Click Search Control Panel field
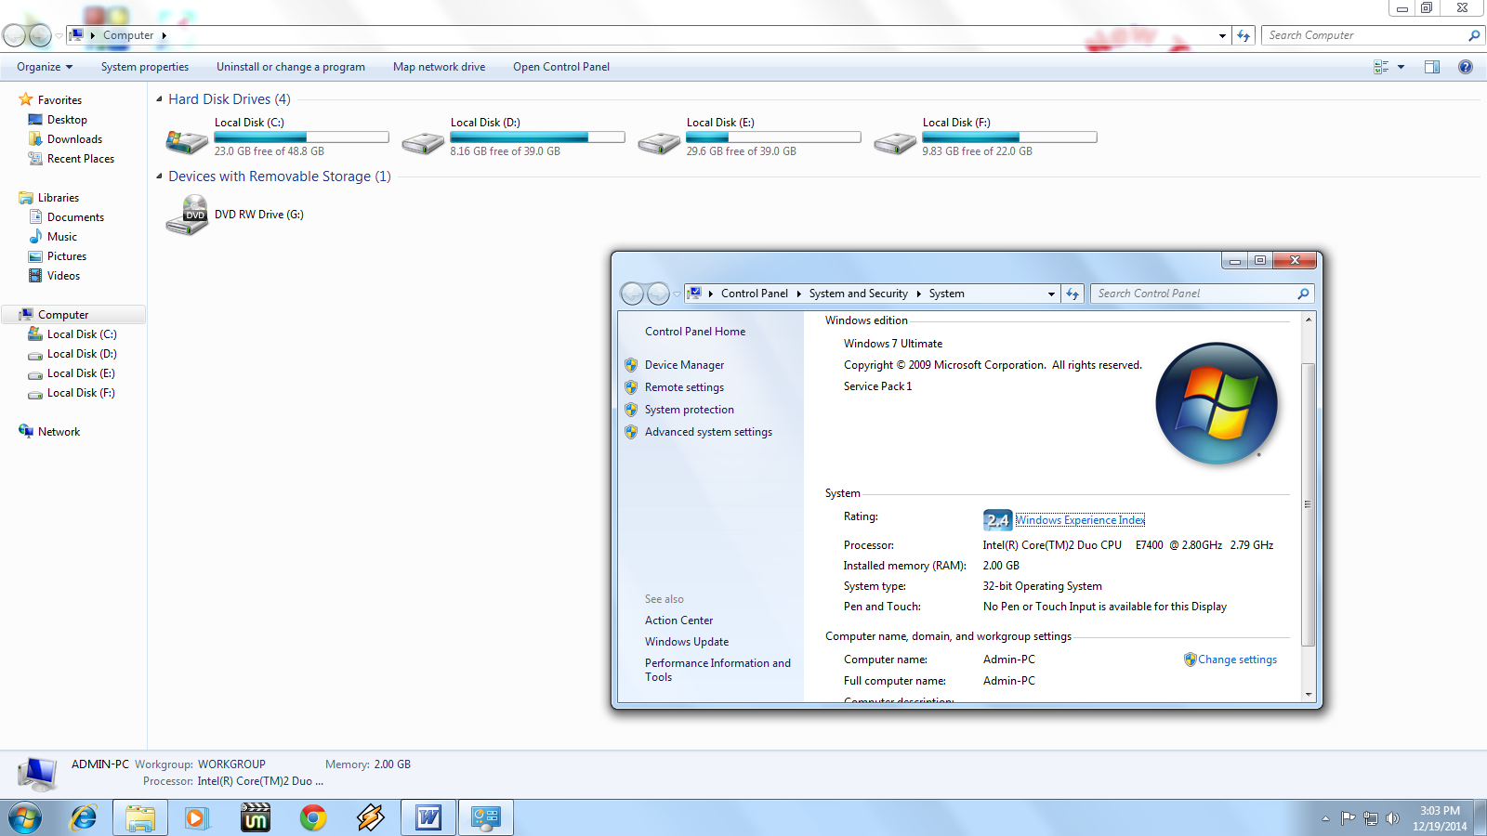The width and height of the screenshot is (1487, 836). point(1195,294)
